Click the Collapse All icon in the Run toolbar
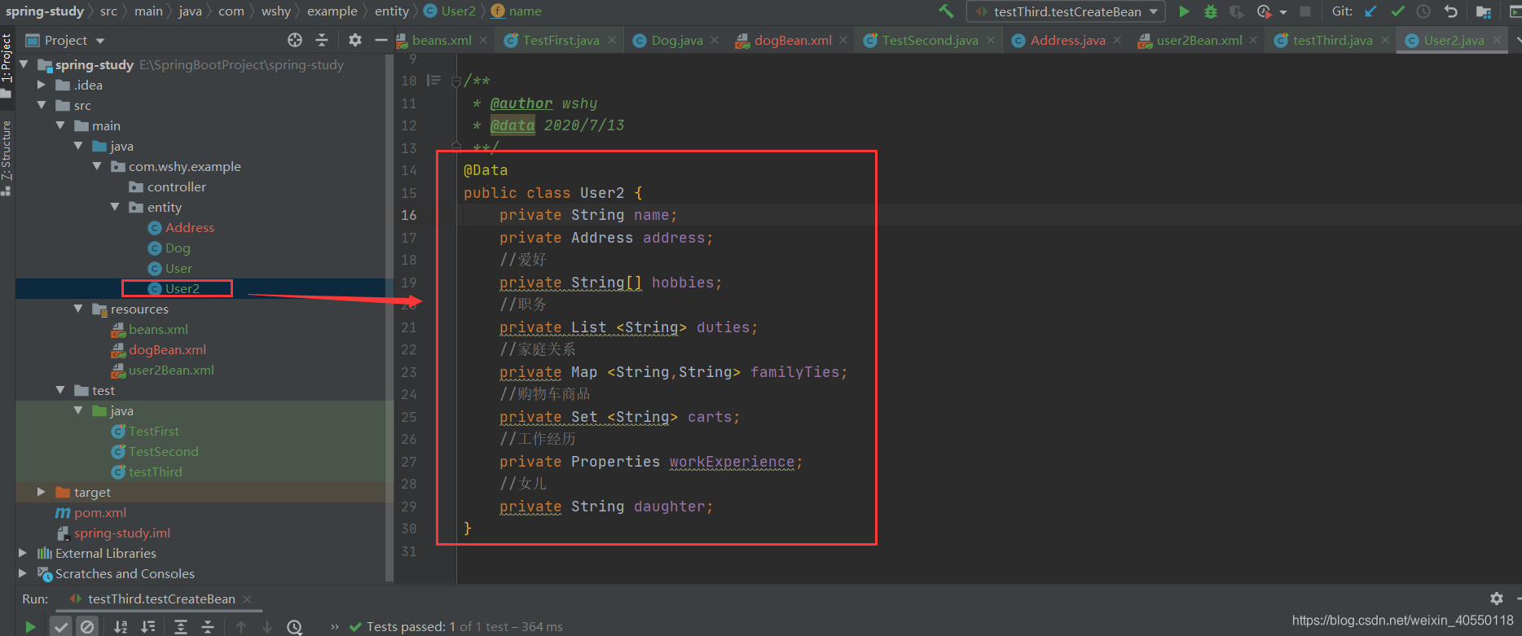This screenshot has height=636, width=1522. pyautogui.click(x=208, y=626)
